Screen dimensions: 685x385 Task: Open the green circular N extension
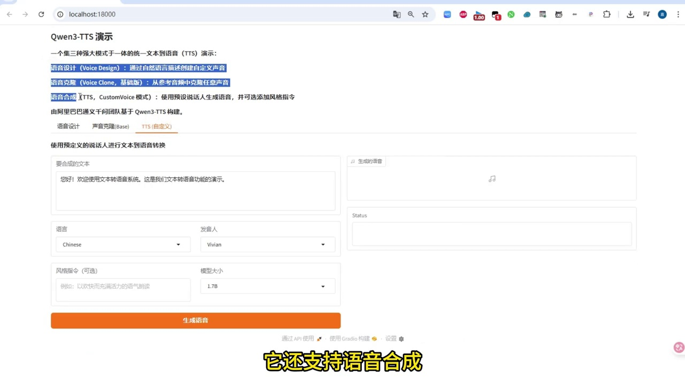(x=511, y=14)
